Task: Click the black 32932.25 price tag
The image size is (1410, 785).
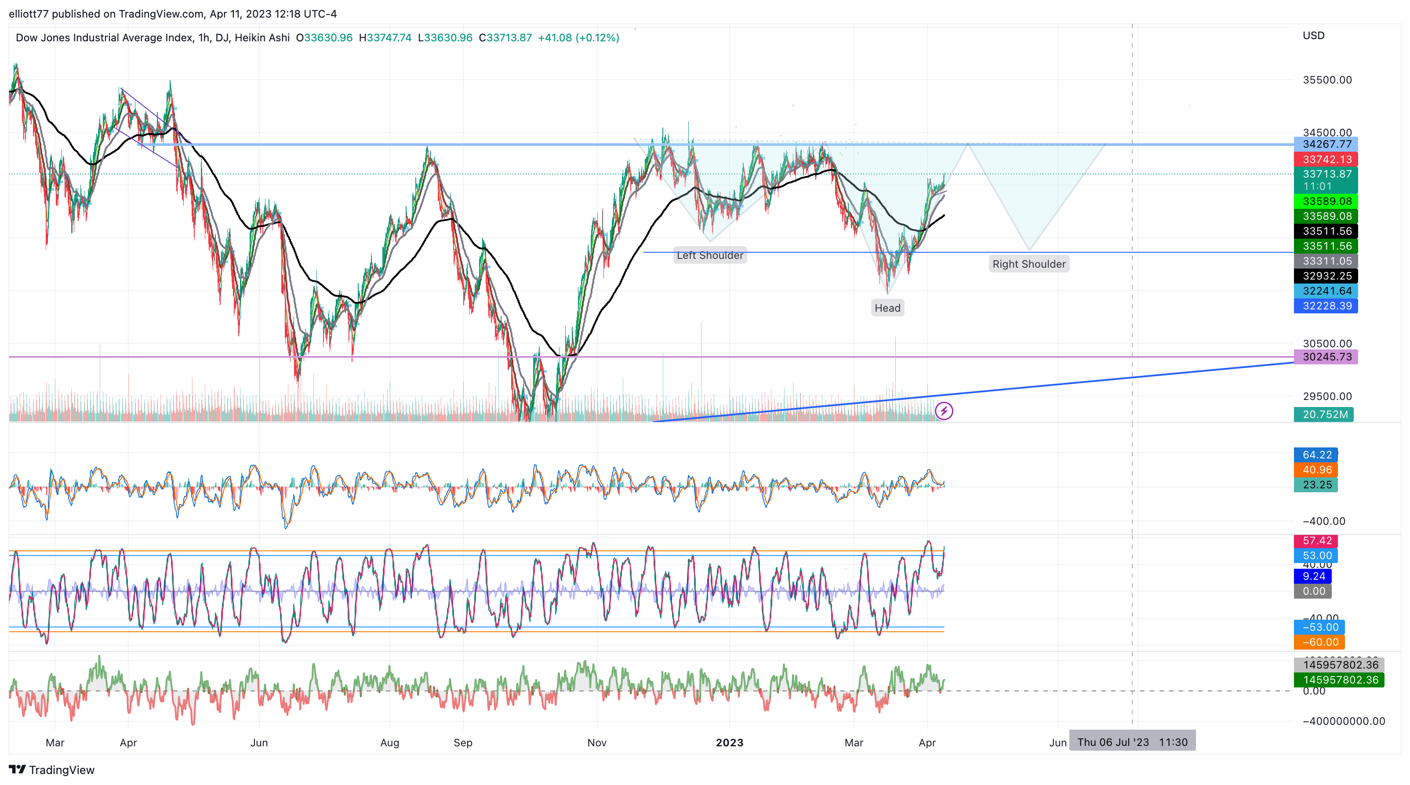Action: [x=1326, y=276]
